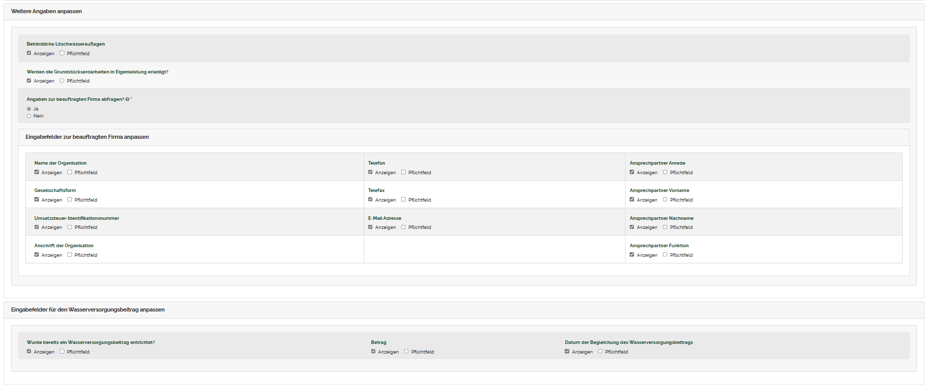The width and height of the screenshot is (929, 388).
Task: Toggle Anzeigen for Datum der Begleichung
Action: (567, 352)
